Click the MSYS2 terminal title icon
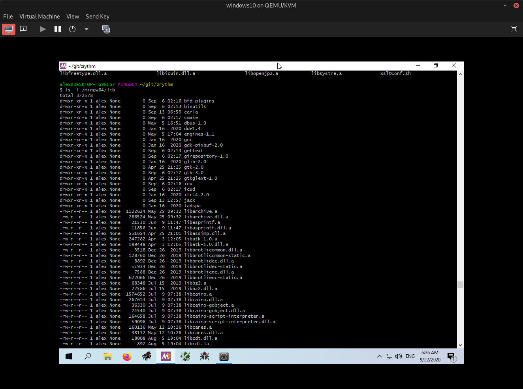Viewport: 523px width, 389px height. (63, 66)
